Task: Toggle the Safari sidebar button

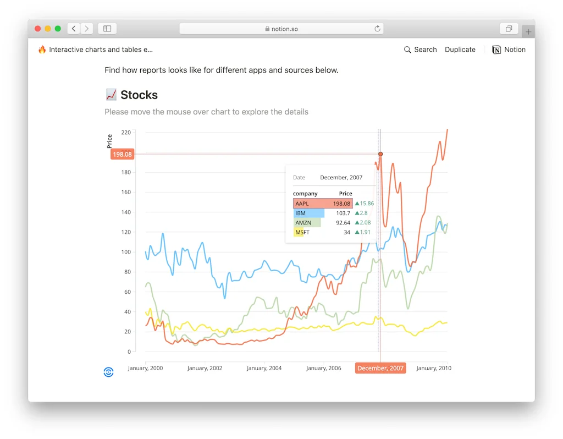Action: click(107, 29)
